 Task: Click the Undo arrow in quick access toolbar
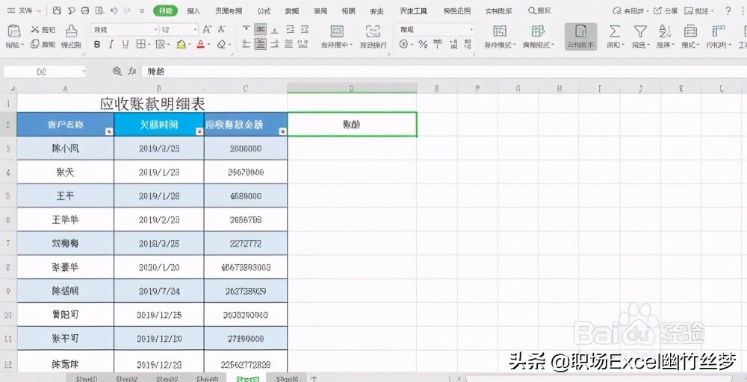point(114,10)
